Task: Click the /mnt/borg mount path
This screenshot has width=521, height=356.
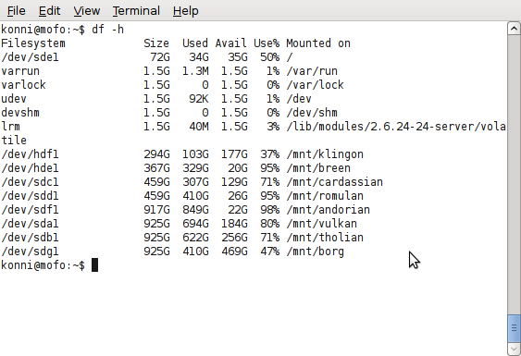Action: click(x=315, y=252)
